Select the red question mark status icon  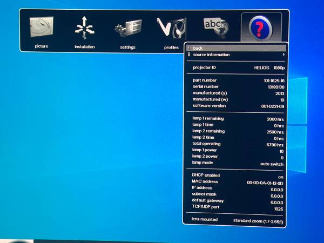(x=261, y=27)
